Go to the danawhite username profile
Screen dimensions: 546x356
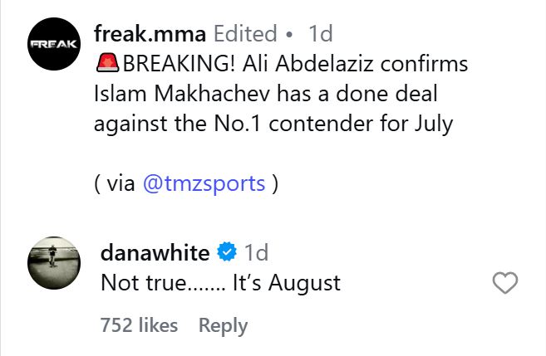[155, 252]
